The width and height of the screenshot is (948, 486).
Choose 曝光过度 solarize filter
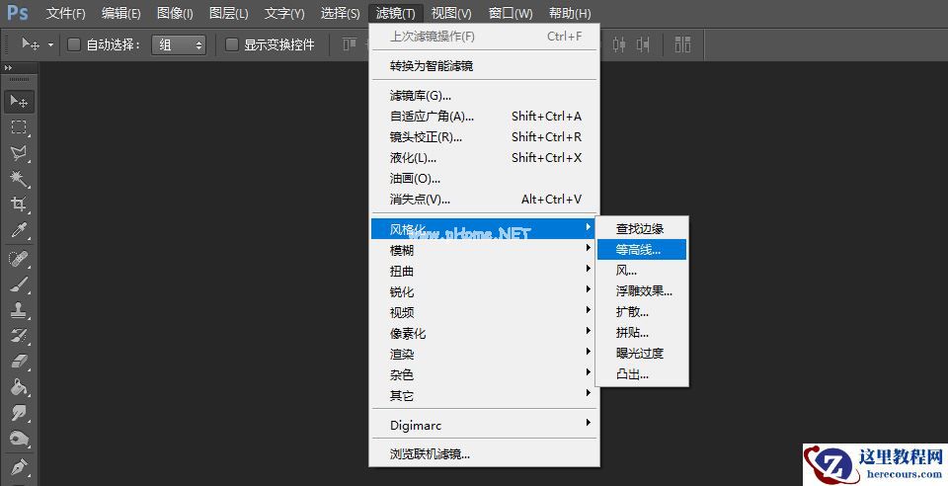pos(642,353)
